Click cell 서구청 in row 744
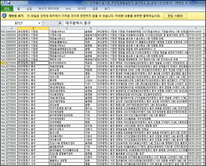Image resolution: width=206 pixels, height=166 pixels. coord(67,157)
